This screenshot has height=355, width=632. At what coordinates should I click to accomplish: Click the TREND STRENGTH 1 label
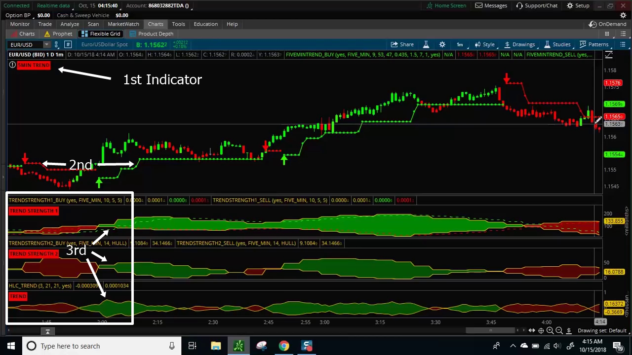point(34,211)
